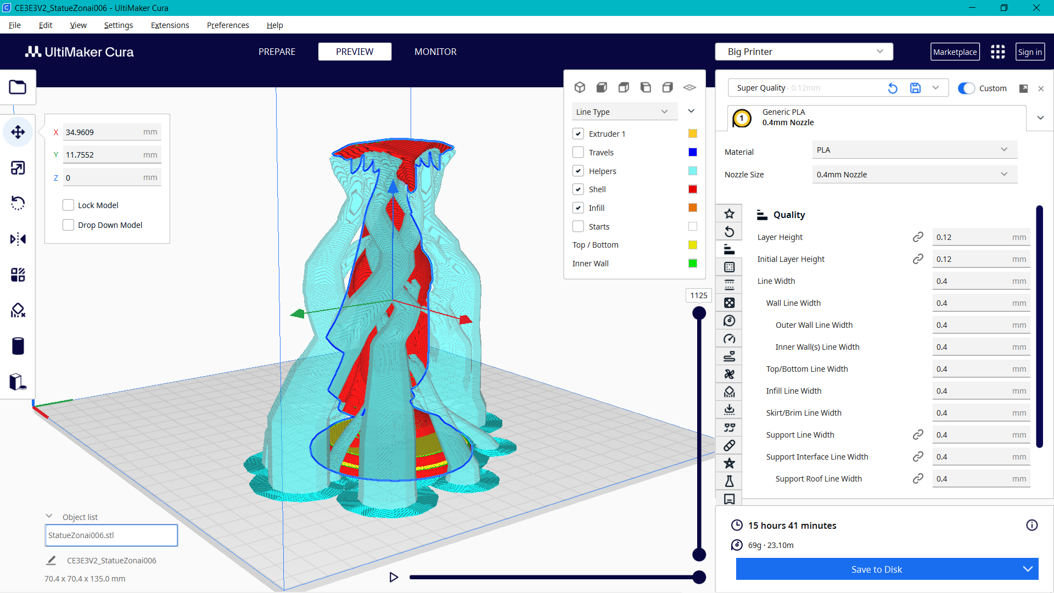Open the Support Blocker tool
This screenshot has width=1054, height=593.
18,310
